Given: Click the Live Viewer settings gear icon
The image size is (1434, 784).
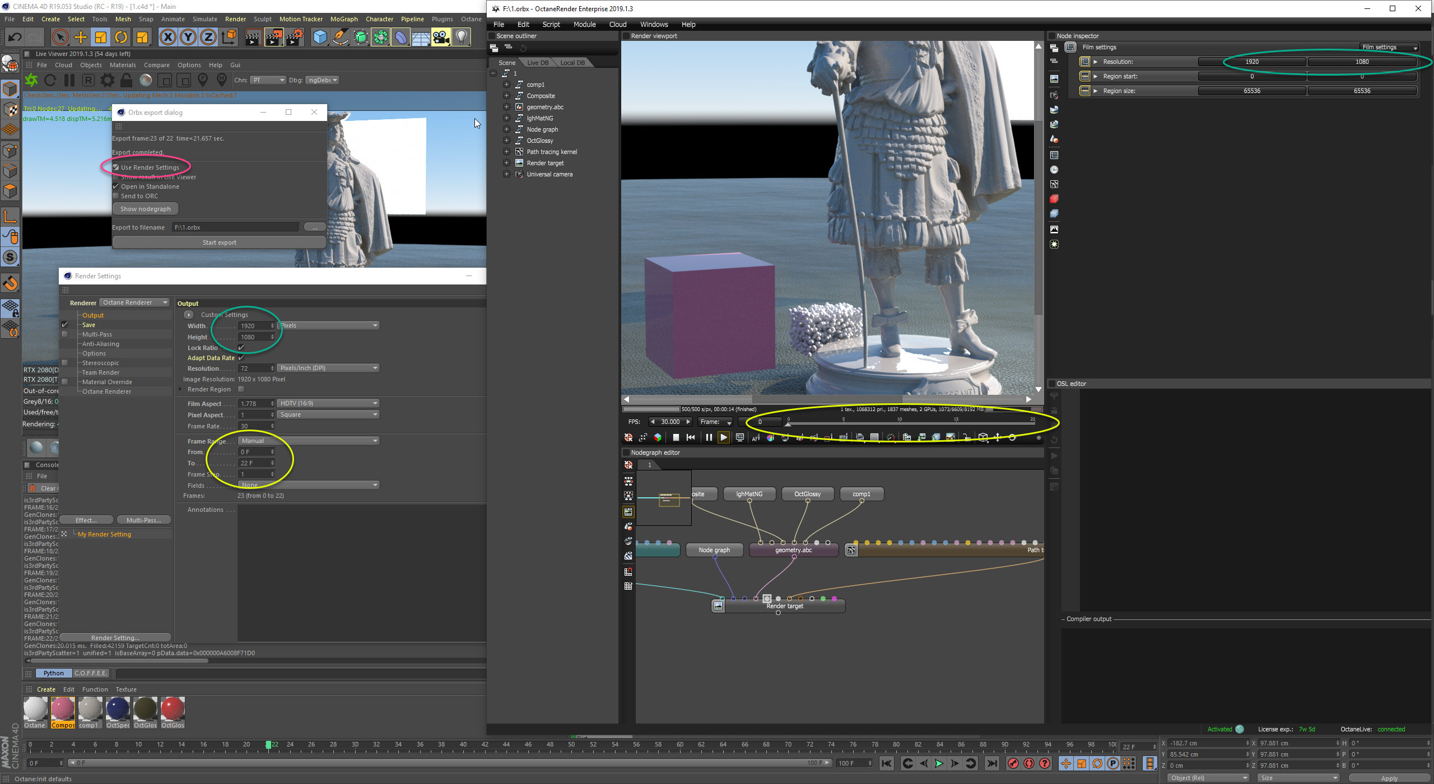Looking at the screenshot, I should pos(108,80).
